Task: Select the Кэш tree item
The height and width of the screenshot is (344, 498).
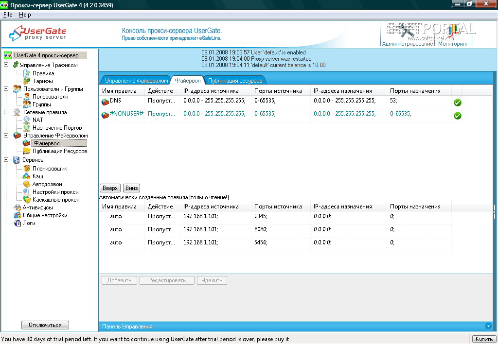Action: click(x=38, y=176)
